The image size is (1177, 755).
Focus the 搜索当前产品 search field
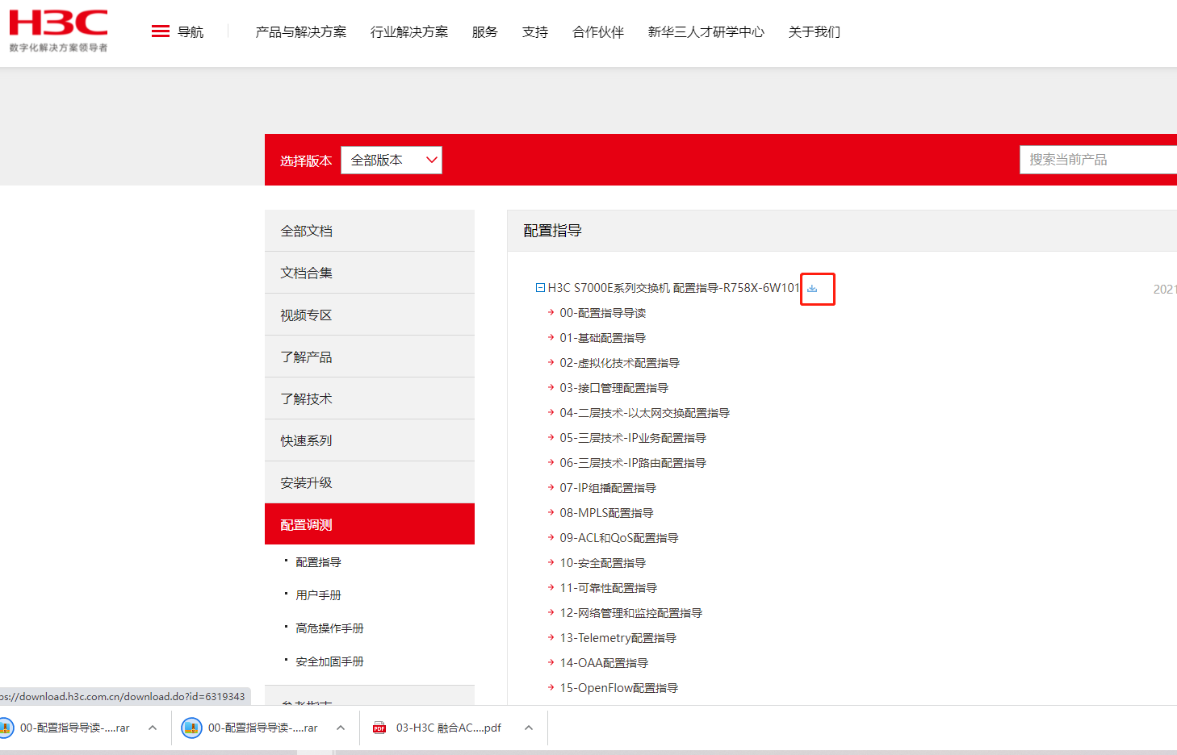pos(1098,160)
